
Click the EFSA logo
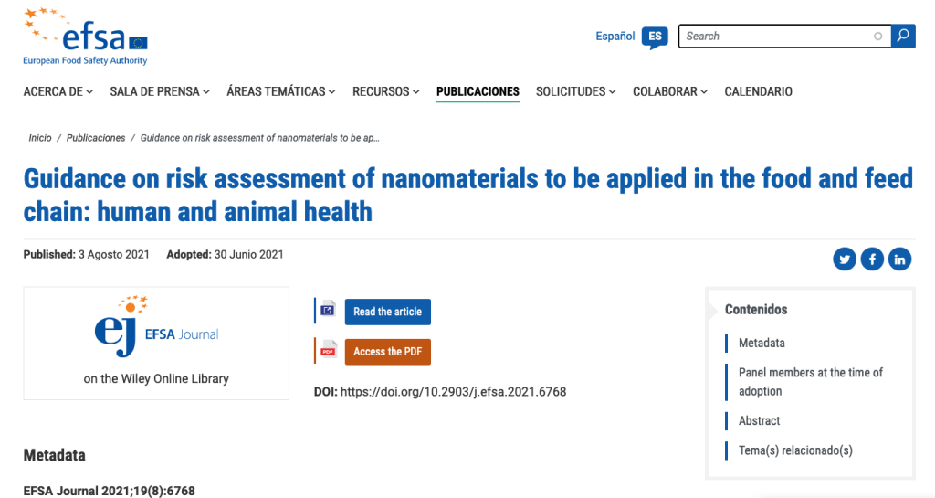pyautogui.click(x=86, y=37)
